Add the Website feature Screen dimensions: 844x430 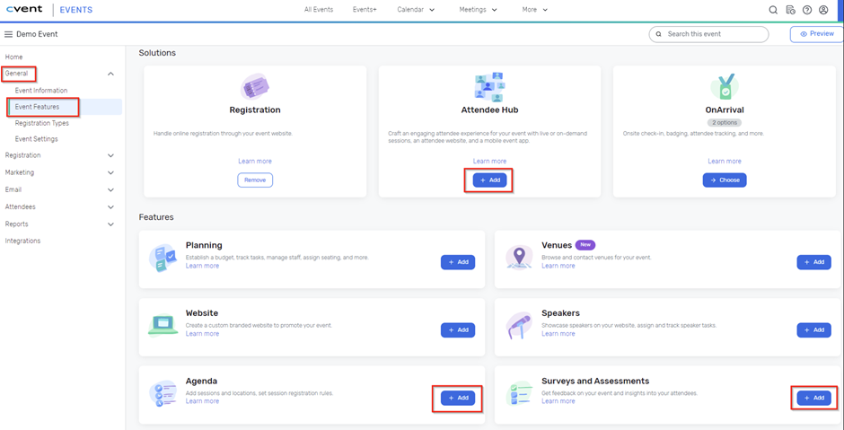pyautogui.click(x=458, y=329)
